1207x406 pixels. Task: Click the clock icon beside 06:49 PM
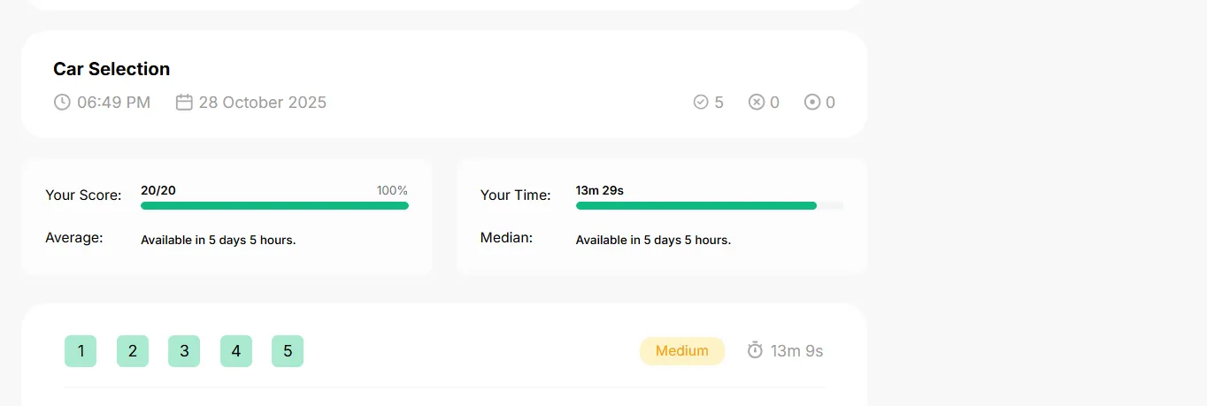coord(62,103)
